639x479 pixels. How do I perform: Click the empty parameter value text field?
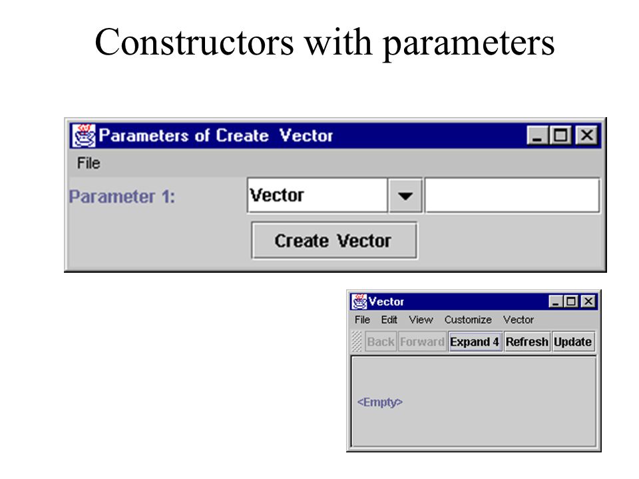tap(513, 195)
